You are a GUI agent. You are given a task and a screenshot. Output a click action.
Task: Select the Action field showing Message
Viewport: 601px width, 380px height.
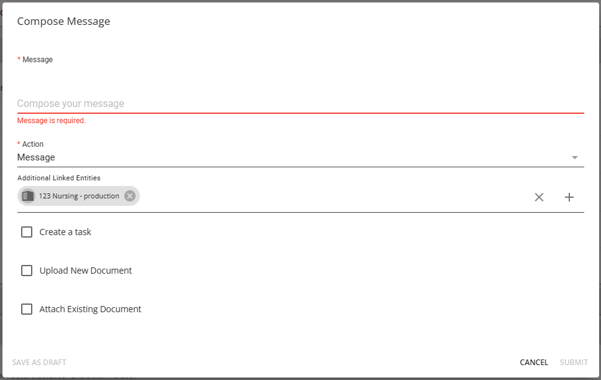(301, 157)
